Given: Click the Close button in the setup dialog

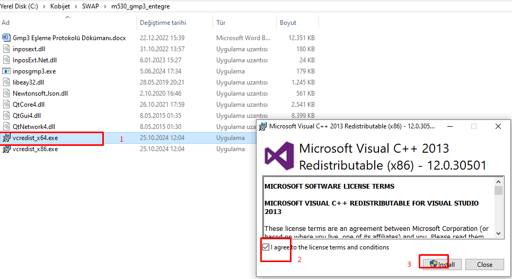Looking at the screenshot, I should point(484,264).
